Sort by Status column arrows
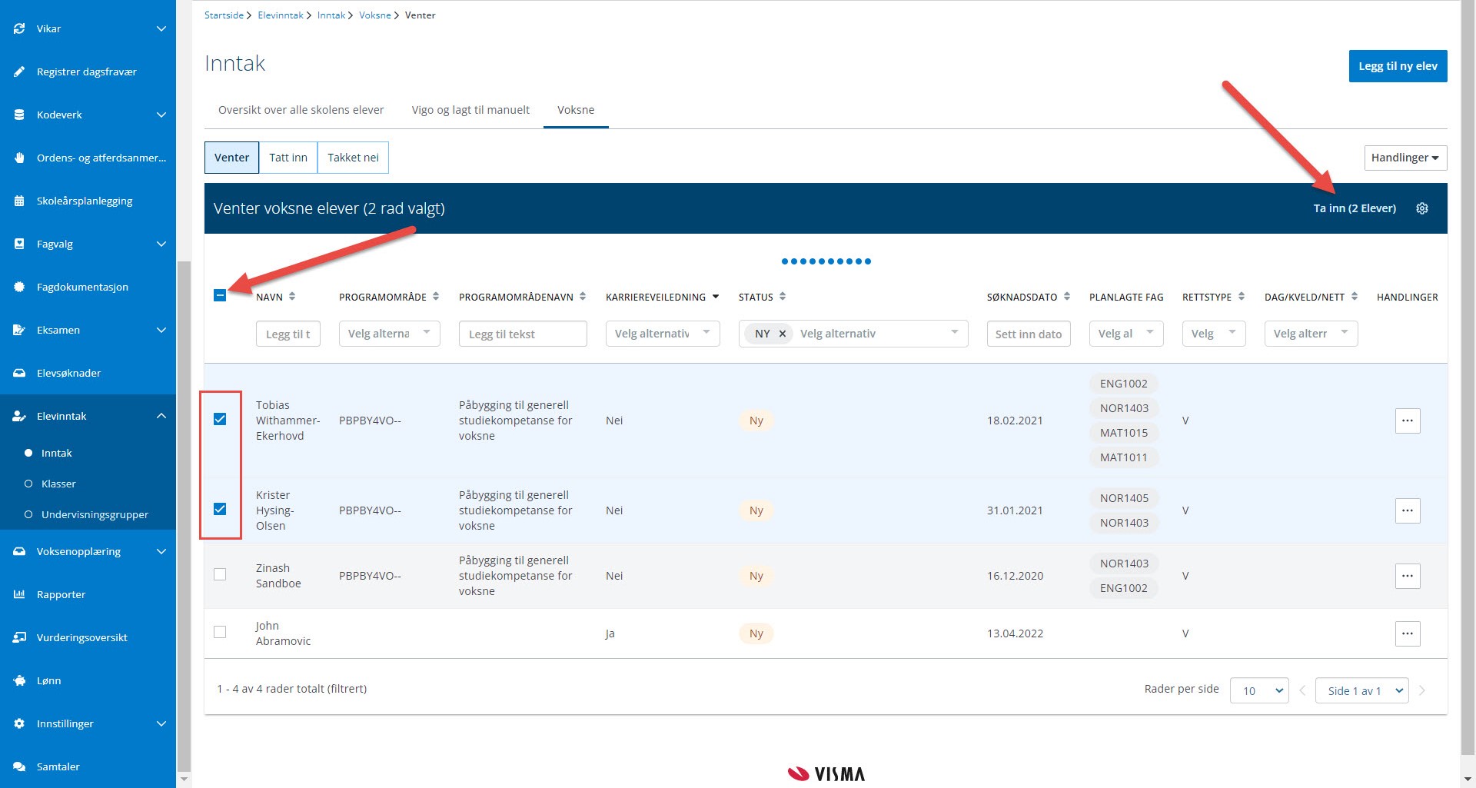 coord(783,297)
